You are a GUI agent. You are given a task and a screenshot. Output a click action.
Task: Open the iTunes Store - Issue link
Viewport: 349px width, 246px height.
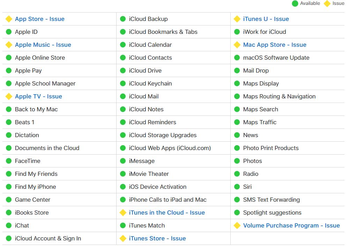tap(157, 238)
